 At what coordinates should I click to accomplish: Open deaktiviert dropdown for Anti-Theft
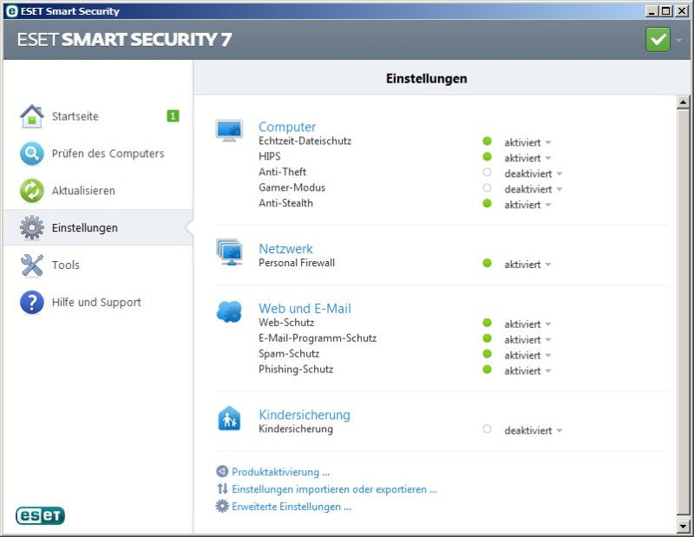coord(533,174)
